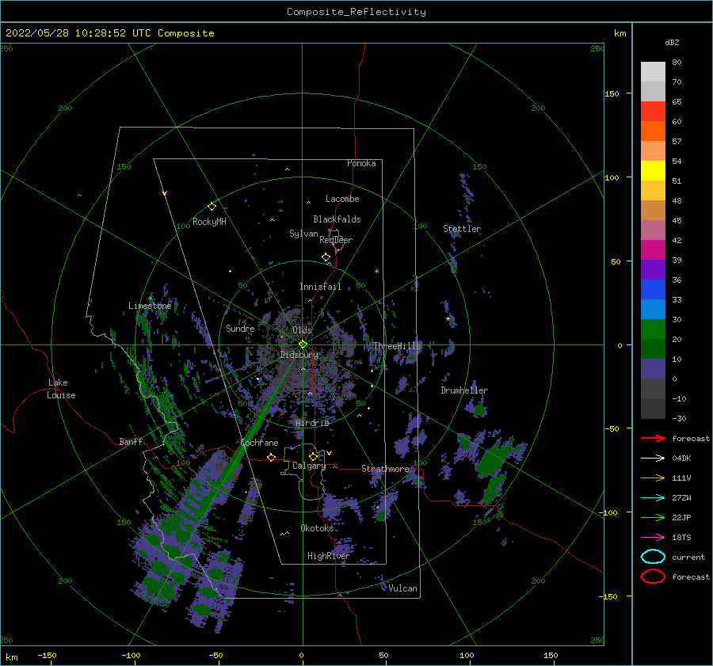
Task: Click the 22JP legend text
Action: pos(681,517)
